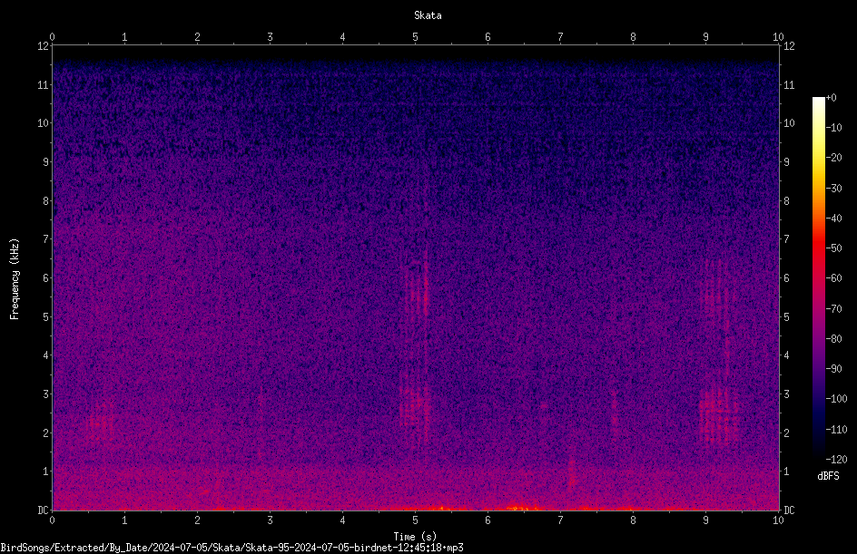Image resolution: width=857 pixels, height=554 pixels.
Task: Click the '-30' value on the color scale
Action: 833,189
